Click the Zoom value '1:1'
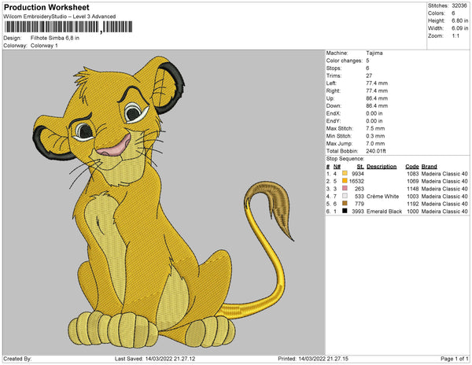472x365 pixels. pos(455,36)
